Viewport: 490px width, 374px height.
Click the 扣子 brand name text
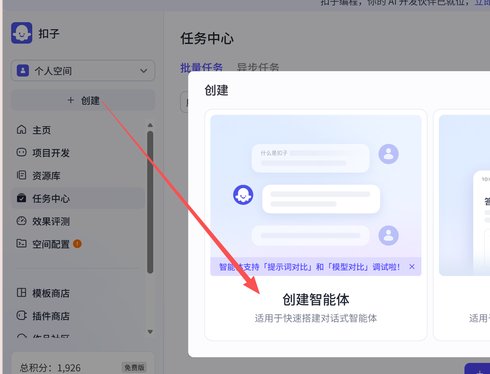pyautogui.click(x=49, y=34)
